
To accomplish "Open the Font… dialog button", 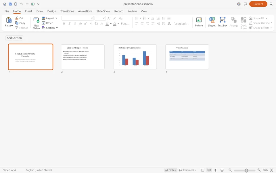I will click(125, 24).
